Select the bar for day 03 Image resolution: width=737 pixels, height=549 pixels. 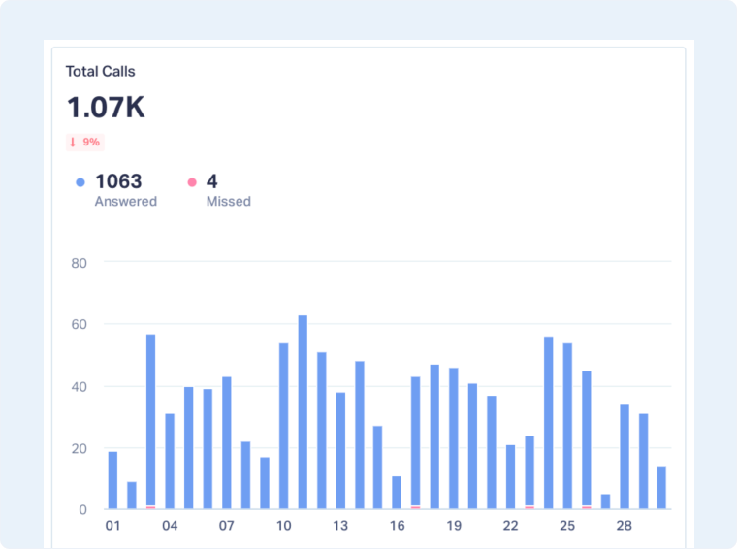[x=151, y=421]
